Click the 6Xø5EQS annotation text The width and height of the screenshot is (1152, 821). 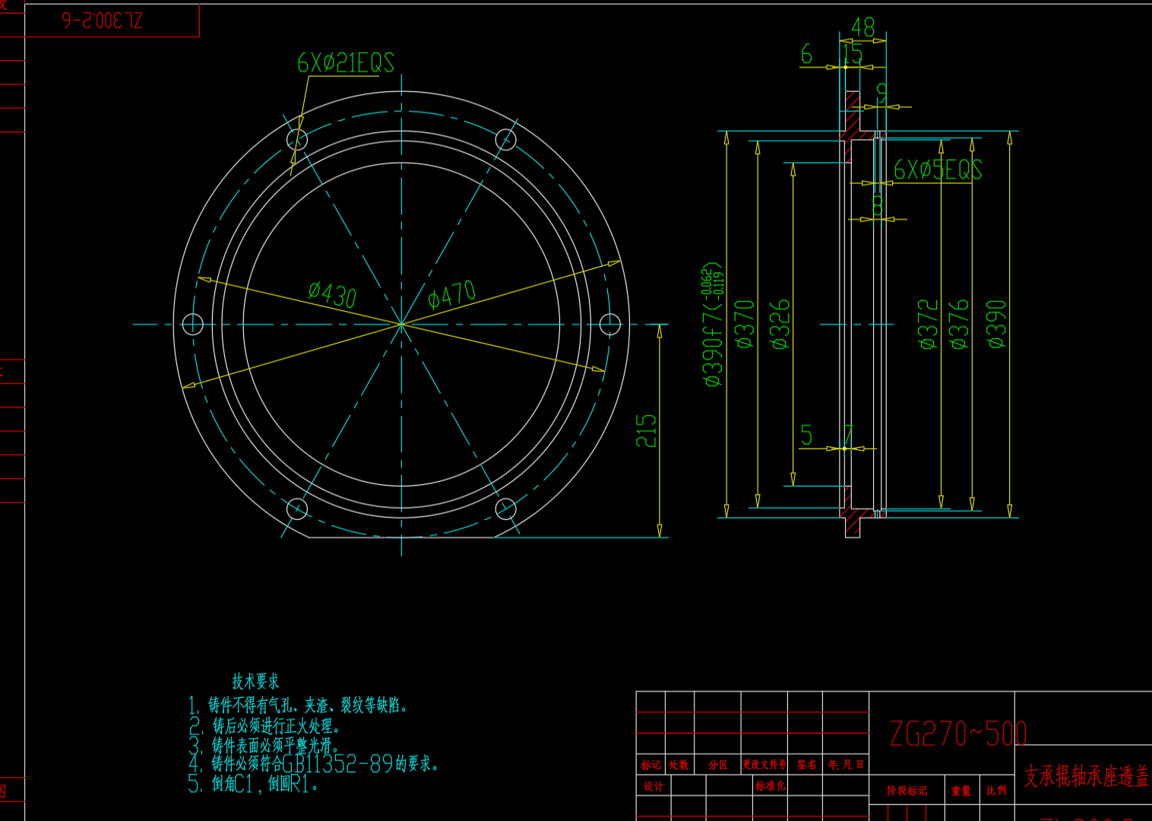(938, 170)
